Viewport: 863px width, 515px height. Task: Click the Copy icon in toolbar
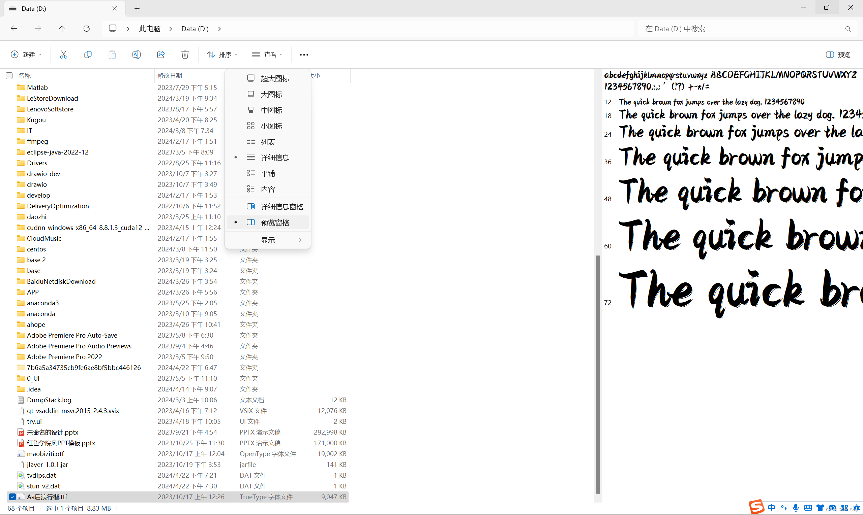[x=88, y=55]
